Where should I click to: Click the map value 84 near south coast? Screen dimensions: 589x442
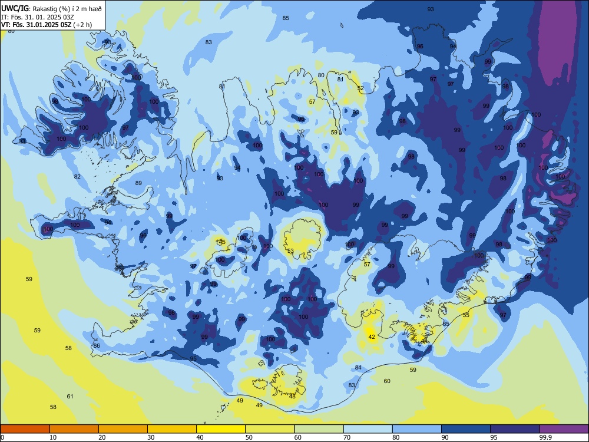(x=358, y=368)
